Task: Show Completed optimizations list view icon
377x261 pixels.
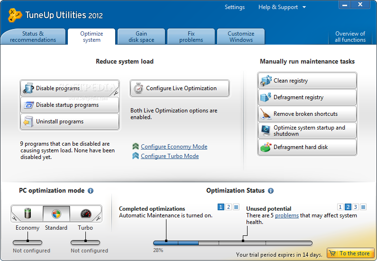Action: click(236, 207)
